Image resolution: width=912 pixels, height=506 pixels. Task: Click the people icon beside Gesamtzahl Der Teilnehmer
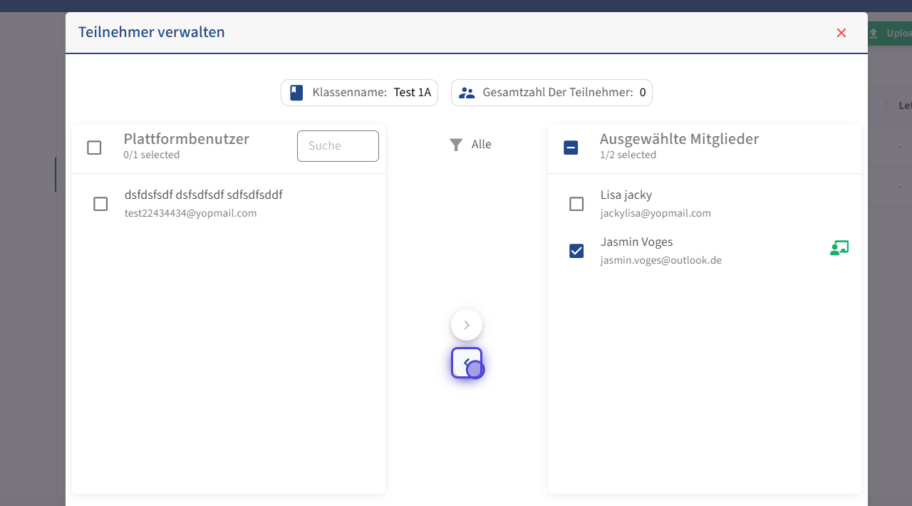(x=467, y=93)
